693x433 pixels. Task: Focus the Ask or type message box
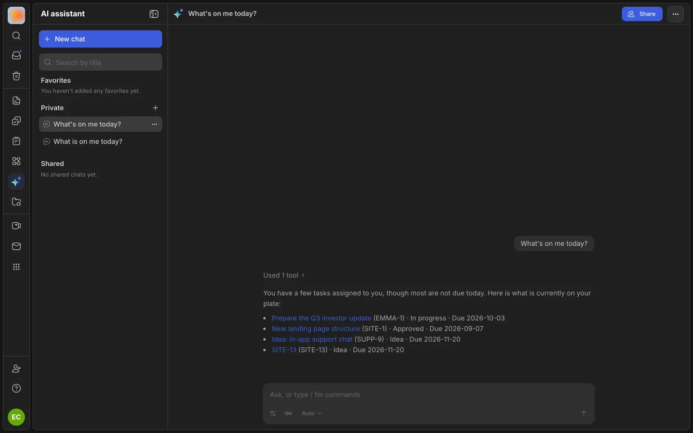[428, 395]
